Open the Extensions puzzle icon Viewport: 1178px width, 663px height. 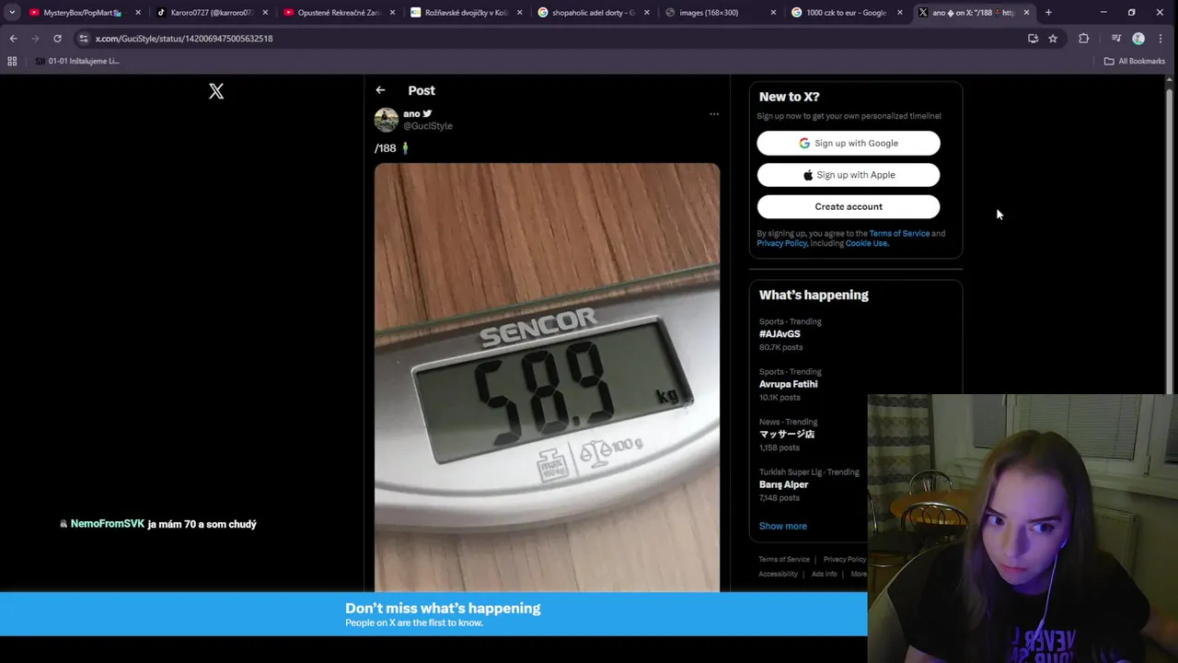pos(1083,39)
